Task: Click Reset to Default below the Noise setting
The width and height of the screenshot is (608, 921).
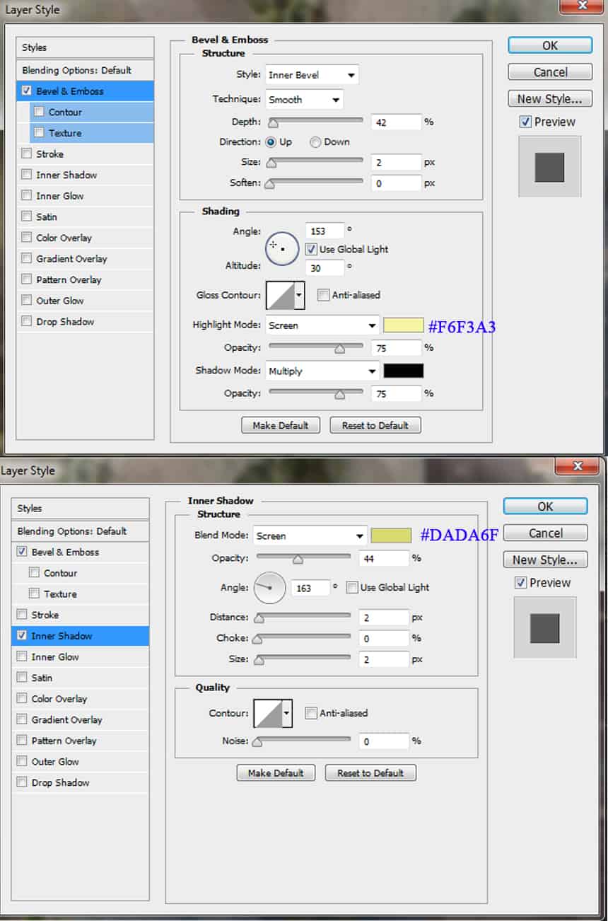Action: 370,773
